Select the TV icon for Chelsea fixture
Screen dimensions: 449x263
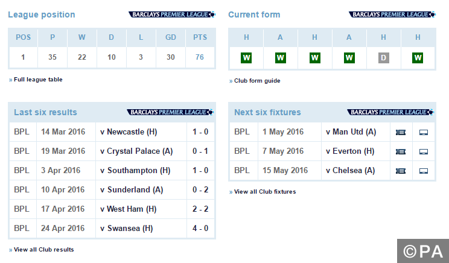click(424, 171)
